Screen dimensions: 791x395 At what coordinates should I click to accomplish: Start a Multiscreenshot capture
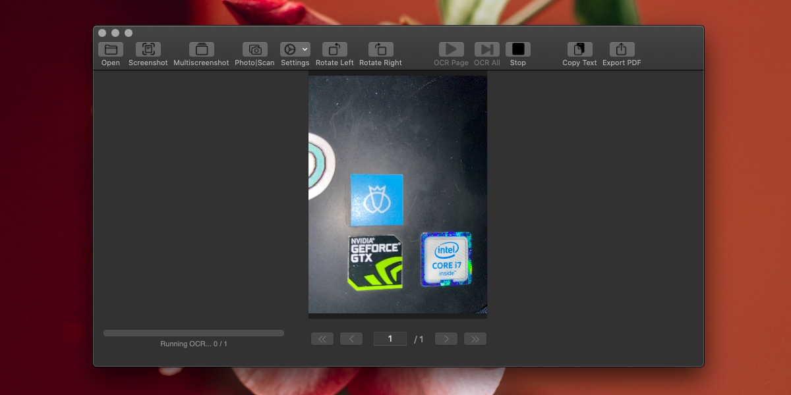point(202,49)
